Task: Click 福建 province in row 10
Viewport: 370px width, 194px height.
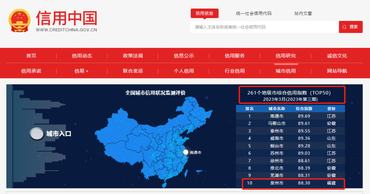Action: click(x=331, y=183)
